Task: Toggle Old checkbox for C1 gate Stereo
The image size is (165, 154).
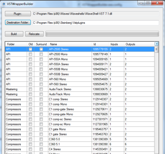Action: coord(31,134)
